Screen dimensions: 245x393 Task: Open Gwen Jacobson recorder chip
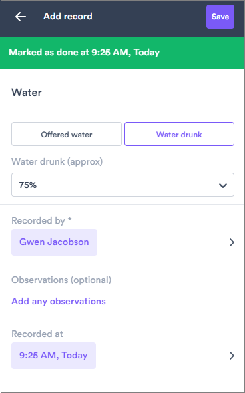tap(54, 242)
